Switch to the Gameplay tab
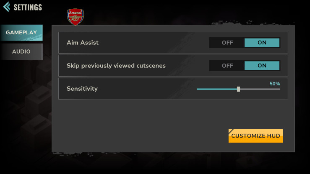 [x=21, y=33]
